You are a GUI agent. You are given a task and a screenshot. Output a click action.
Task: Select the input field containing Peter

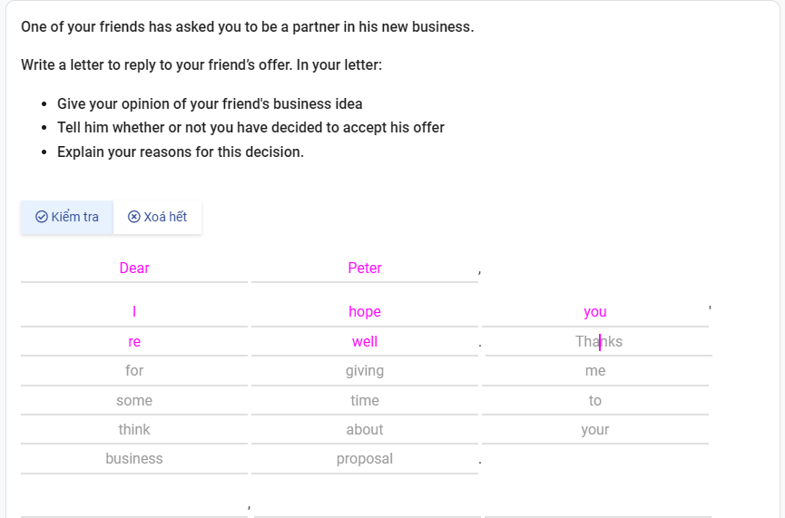click(365, 269)
